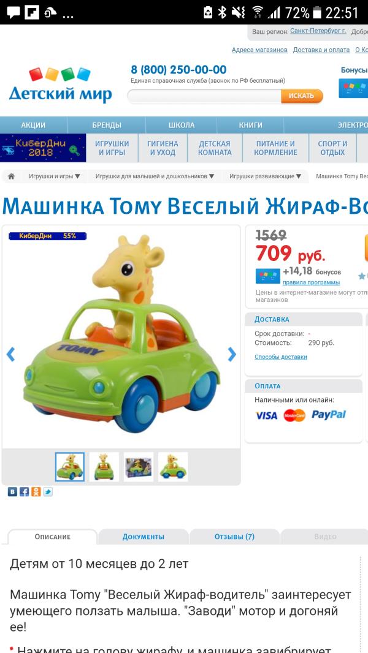Click the orange Искать search button
Image resolution: width=368 pixels, height=653 pixels.
coord(302,96)
